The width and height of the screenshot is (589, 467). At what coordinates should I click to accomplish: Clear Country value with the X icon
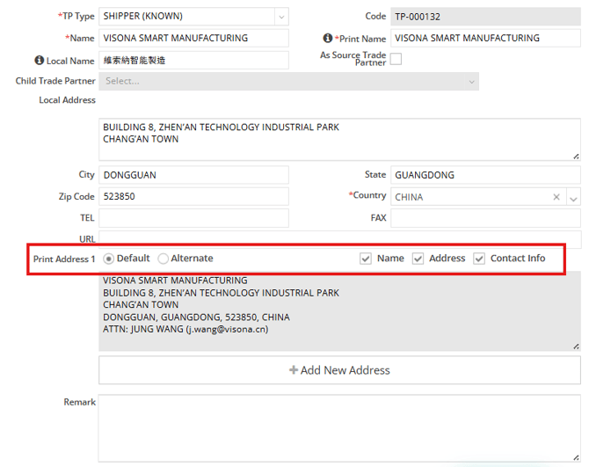click(x=556, y=197)
